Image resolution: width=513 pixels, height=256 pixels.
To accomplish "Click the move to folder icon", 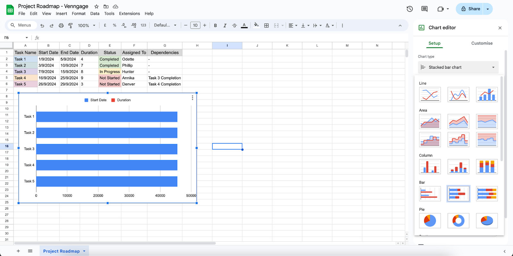I will [106, 6].
